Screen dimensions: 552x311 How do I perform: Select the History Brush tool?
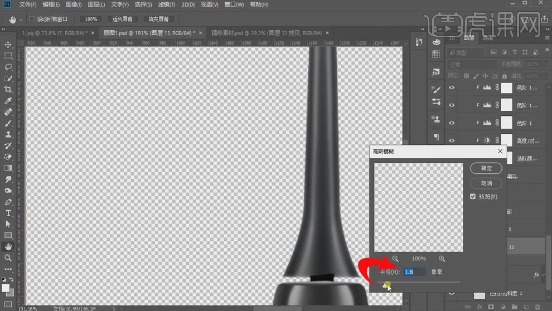8,145
